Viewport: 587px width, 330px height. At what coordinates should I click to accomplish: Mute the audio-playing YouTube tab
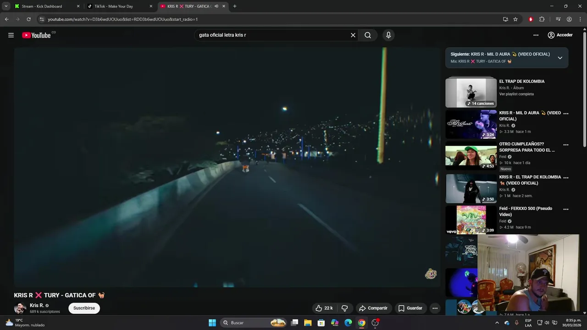pos(216,6)
